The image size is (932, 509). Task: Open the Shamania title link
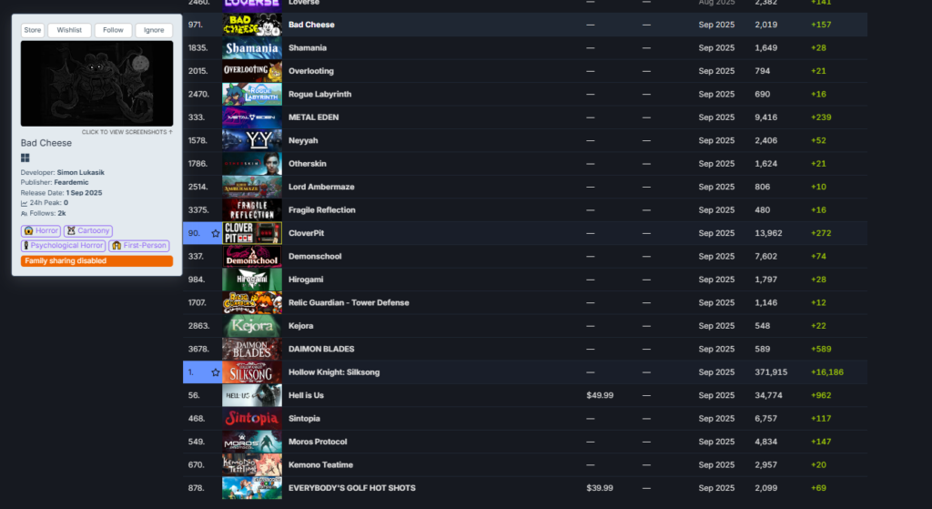coord(308,48)
